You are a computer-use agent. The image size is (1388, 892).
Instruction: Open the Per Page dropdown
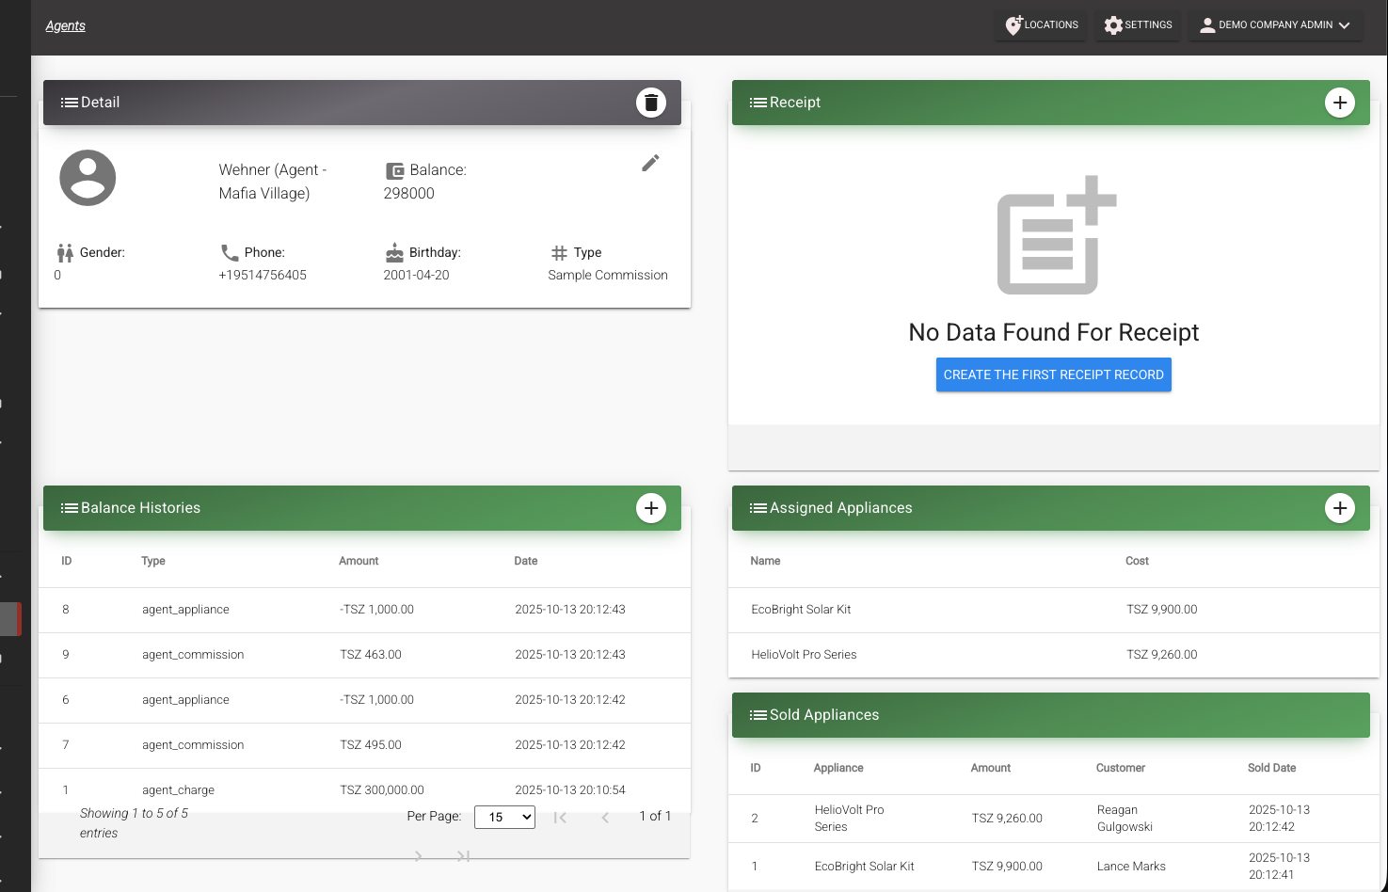pyautogui.click(x=504, y=817)
